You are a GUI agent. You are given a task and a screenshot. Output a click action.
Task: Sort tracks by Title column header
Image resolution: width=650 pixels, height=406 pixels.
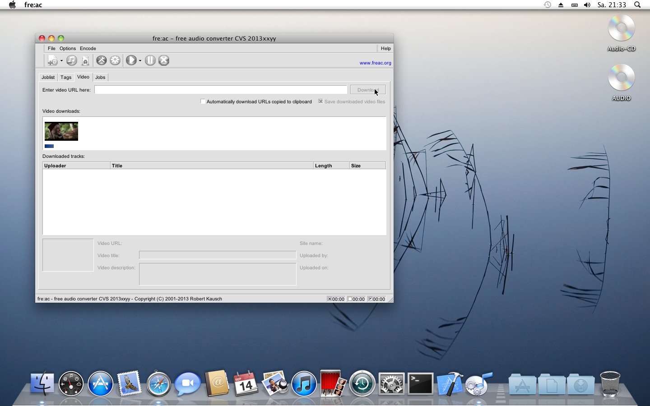click(x=212, y=166)
